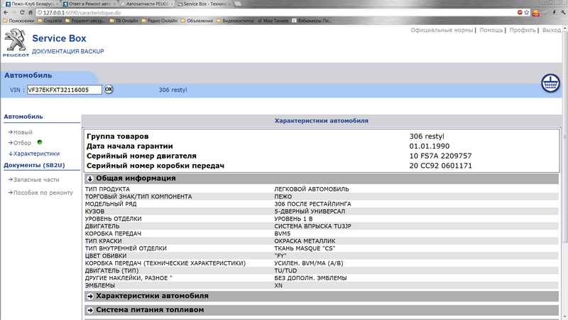Click the browser back arrow

pyautogui.click(x=7, y=12)
